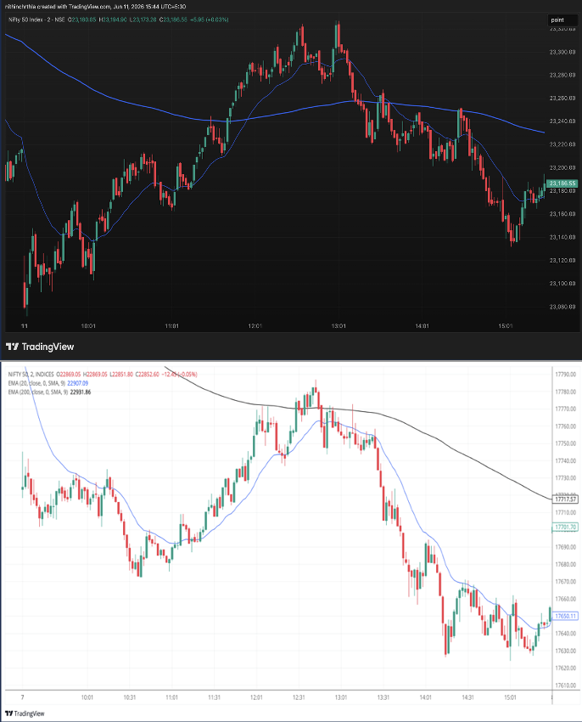This screenshot has height=722, width=582.
Task: Click the 23,200.00 price axis label
Action: (562, 167)
